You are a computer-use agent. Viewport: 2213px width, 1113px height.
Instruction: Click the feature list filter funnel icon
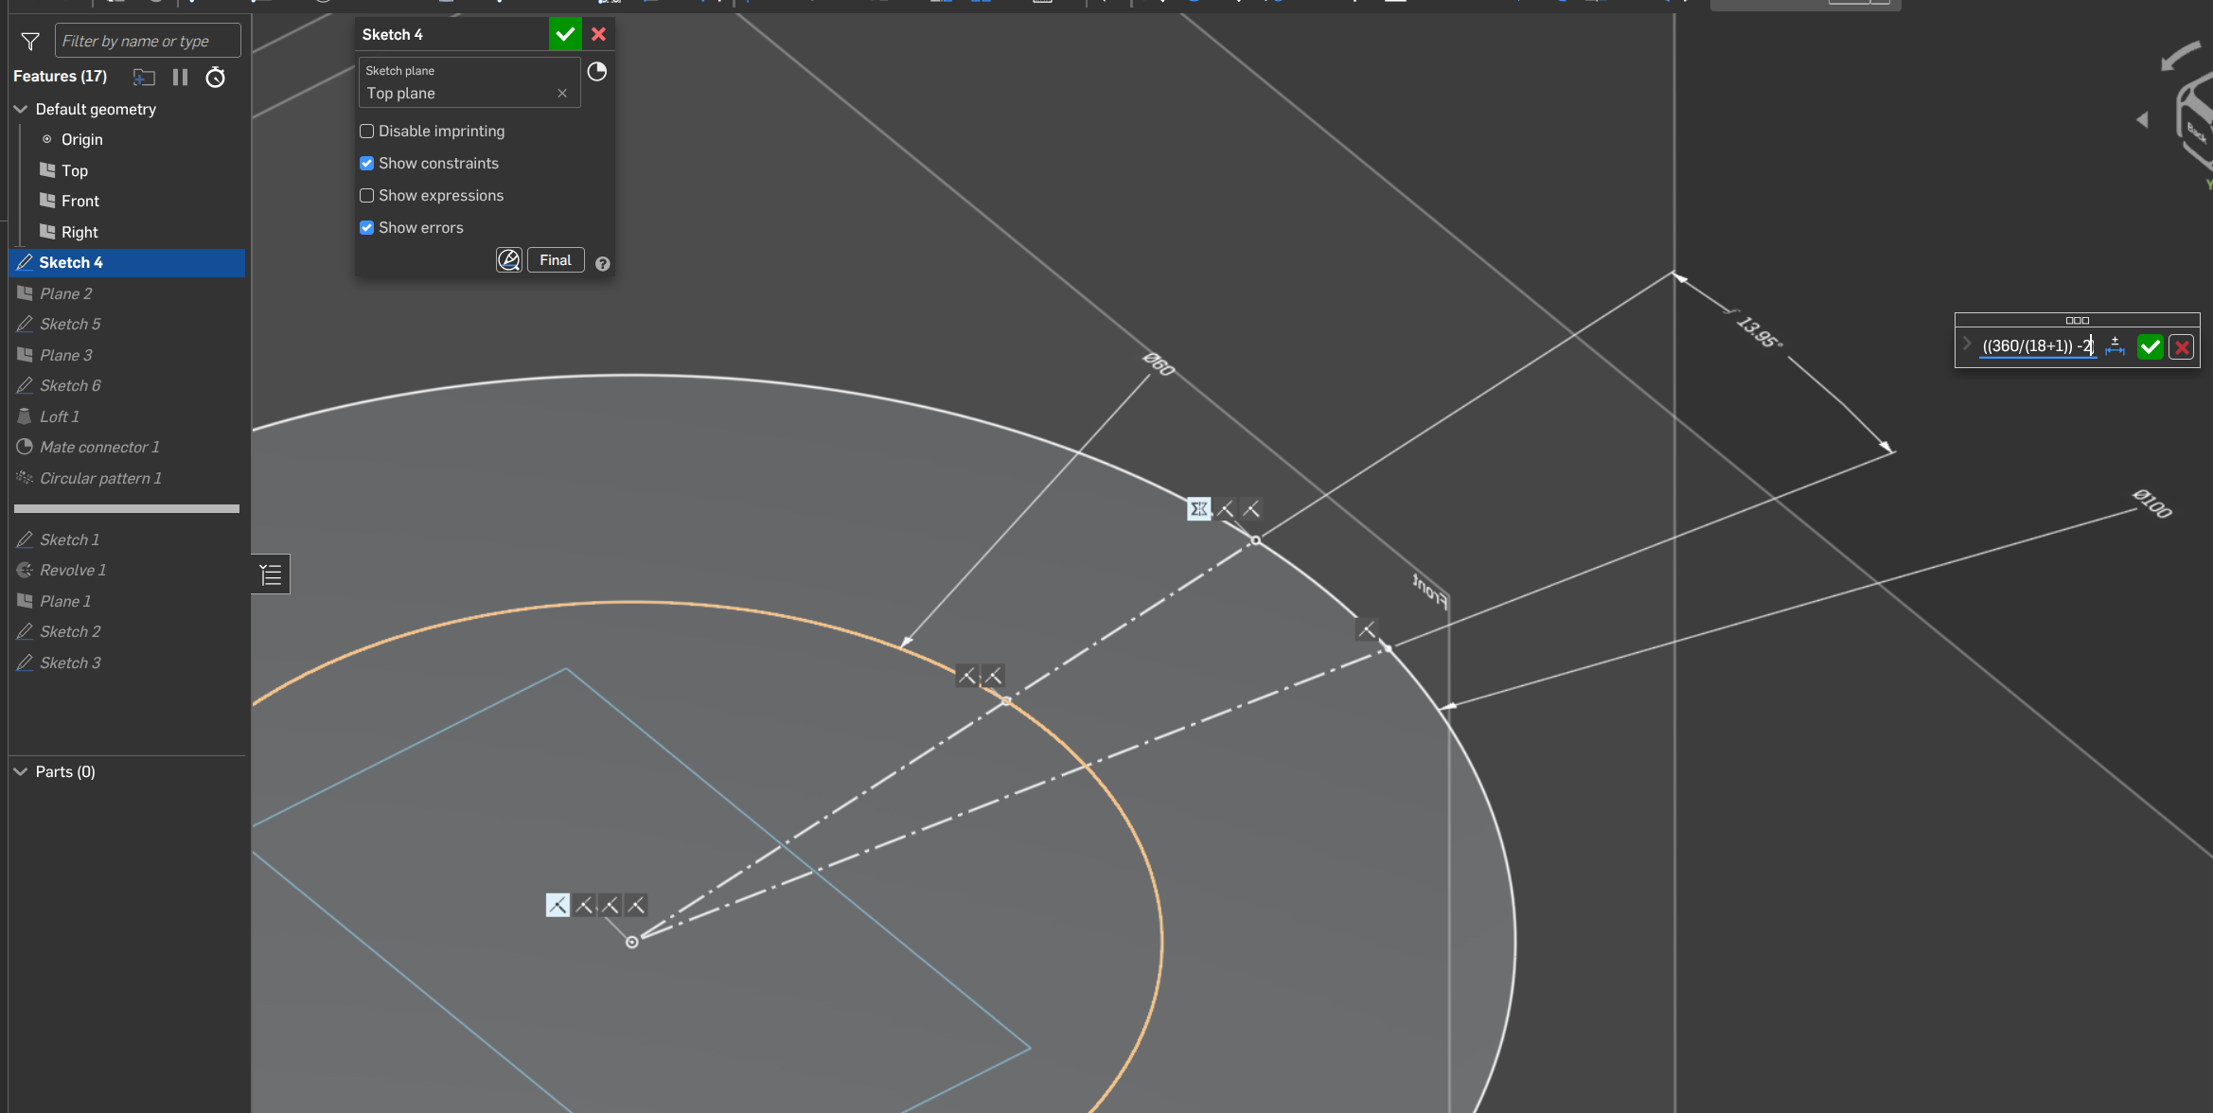click(30, 42)
